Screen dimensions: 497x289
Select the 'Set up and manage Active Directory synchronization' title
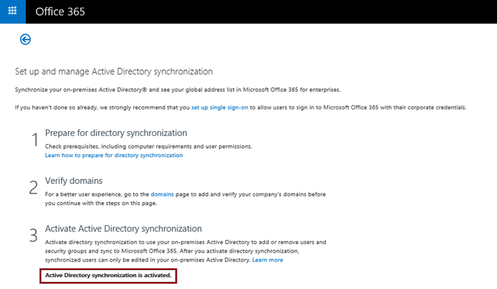(114, 72)
